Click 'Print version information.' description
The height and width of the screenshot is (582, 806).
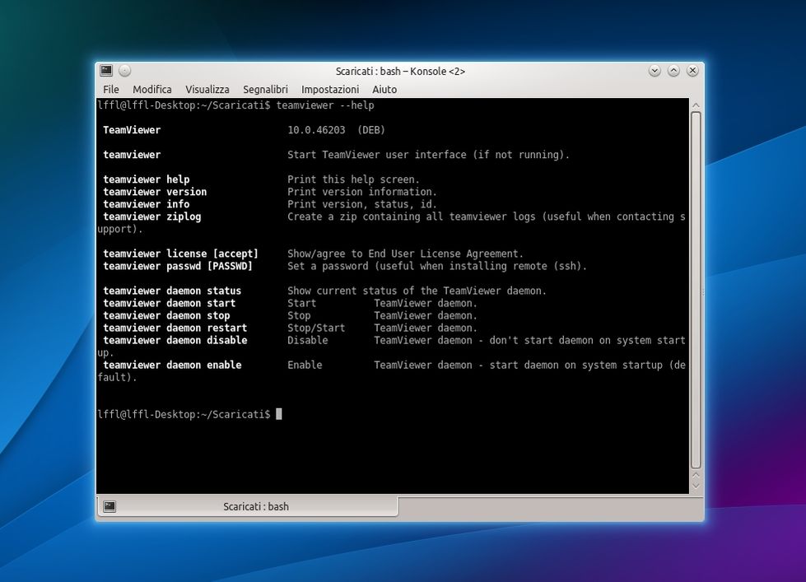point(362,192)
